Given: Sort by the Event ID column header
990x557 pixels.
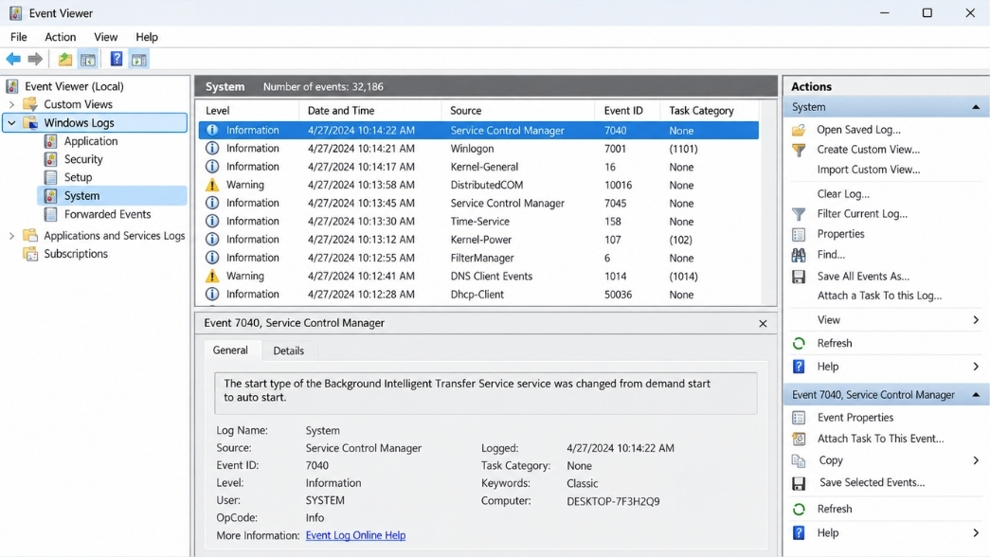Looking at the screenshot, I should (x=627, y=111).
